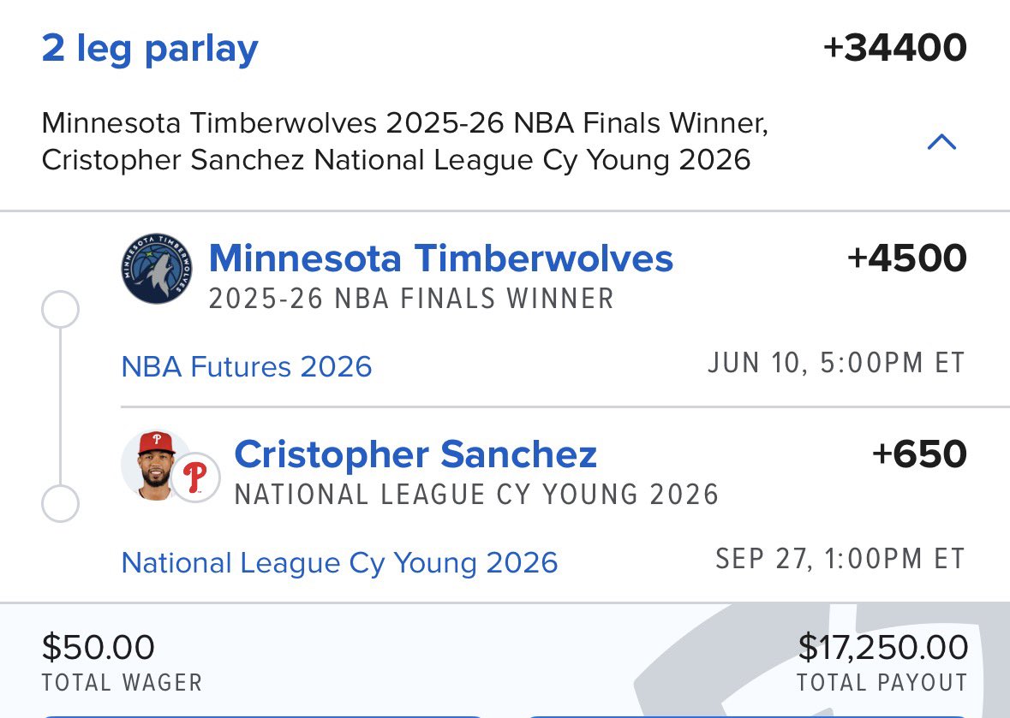The width and height of the screenshot is (1010, 718).
Task: Select the Cristopher Sanchez selection name
Action: (415, 454)
